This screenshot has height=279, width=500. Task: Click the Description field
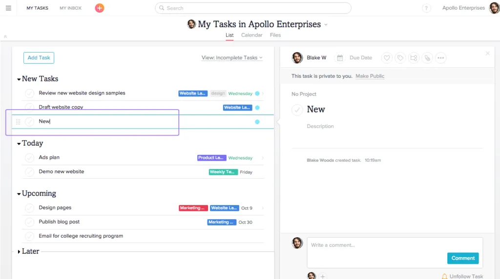click(320, 126)
